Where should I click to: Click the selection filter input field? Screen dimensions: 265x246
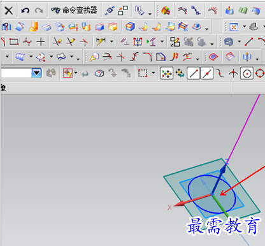pyautogui.click(x=17, y=73)
